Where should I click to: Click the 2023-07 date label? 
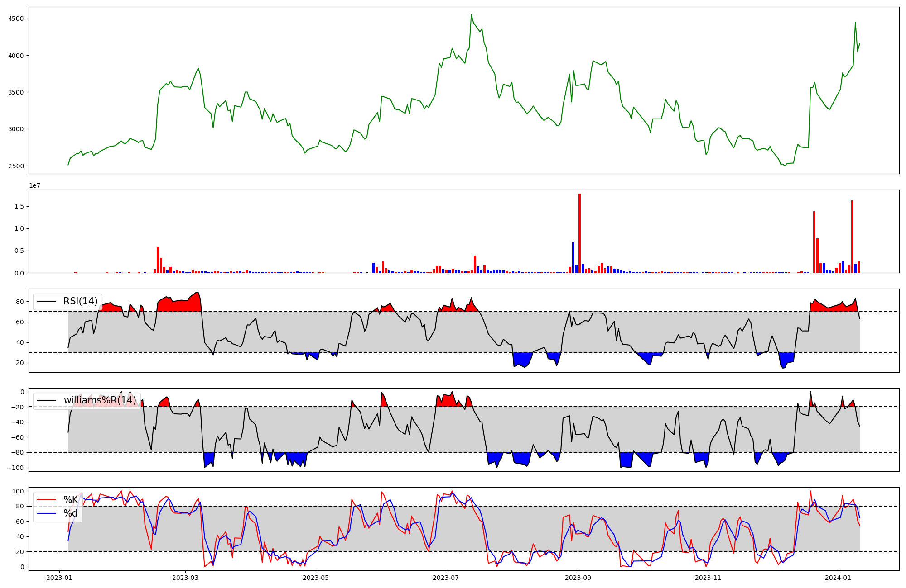(x=446, y=578)
